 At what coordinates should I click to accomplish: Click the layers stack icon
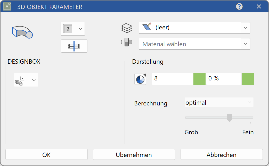pos(127,28)
